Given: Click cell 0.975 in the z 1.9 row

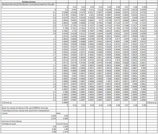Looking at the screenshot, I should point(116,60).
